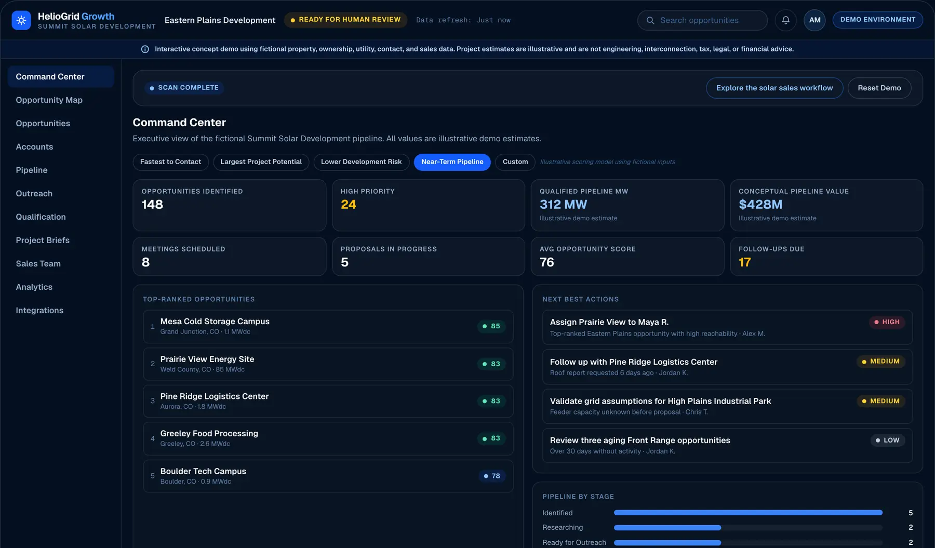
Task: Click Boulder Tech Campus score badge 78
Action: point(491,476)
